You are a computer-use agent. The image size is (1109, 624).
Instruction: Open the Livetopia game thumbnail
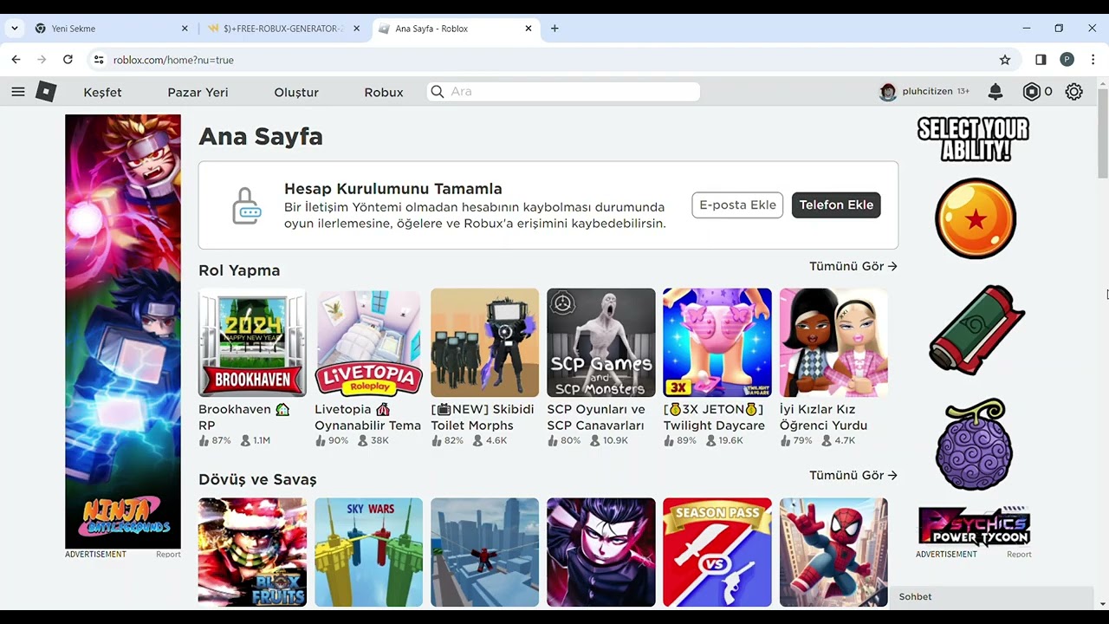[368, 342]
